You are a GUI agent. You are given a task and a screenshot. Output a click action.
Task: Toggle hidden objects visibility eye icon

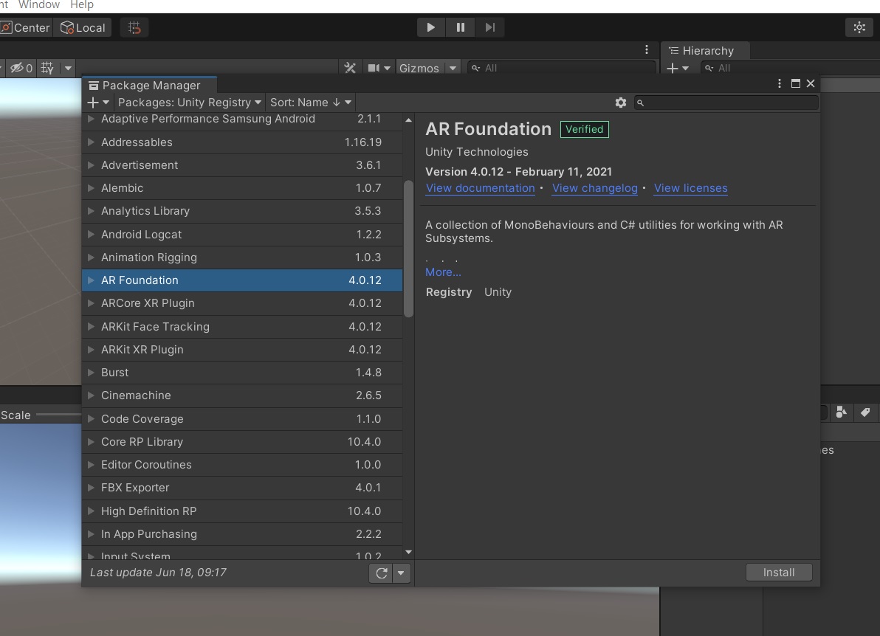(x=21, y=68)
